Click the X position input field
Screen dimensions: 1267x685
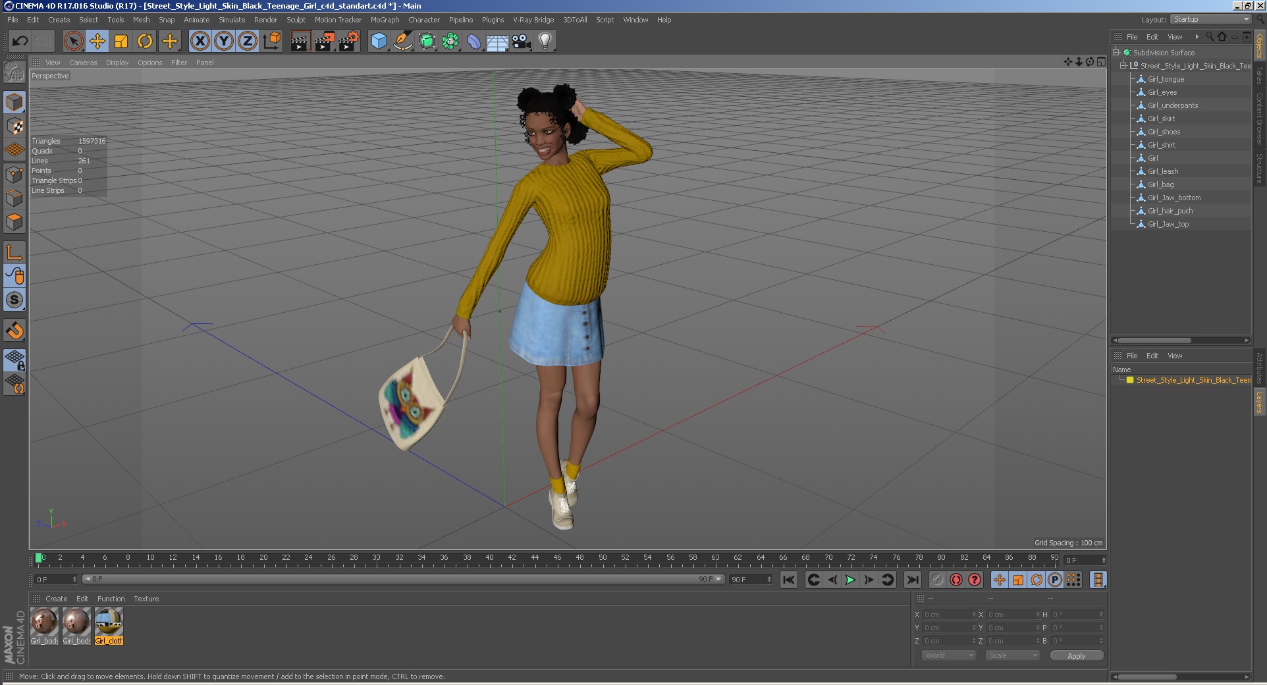coord(949,615)
